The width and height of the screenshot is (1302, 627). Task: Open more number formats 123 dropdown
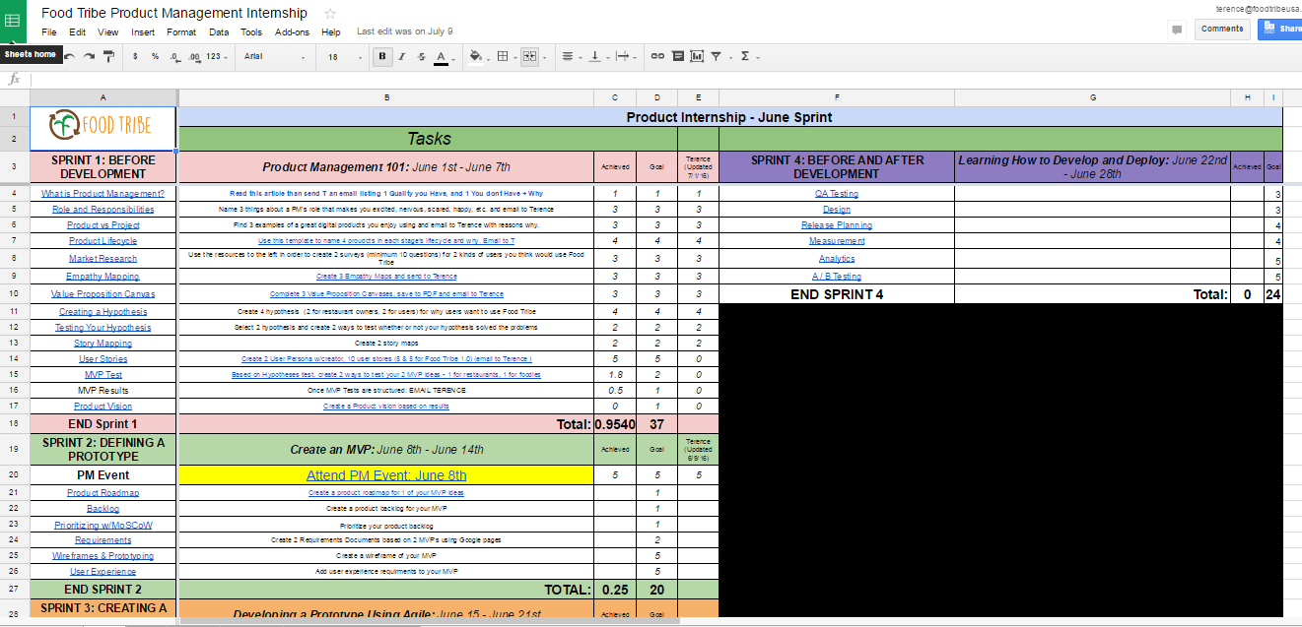217,57
